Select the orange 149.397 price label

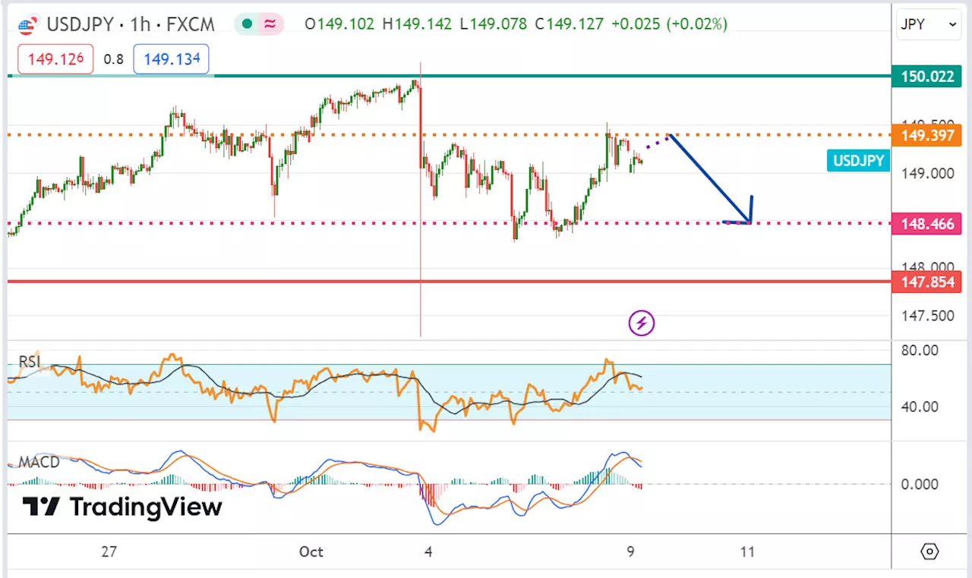(927, 136)
